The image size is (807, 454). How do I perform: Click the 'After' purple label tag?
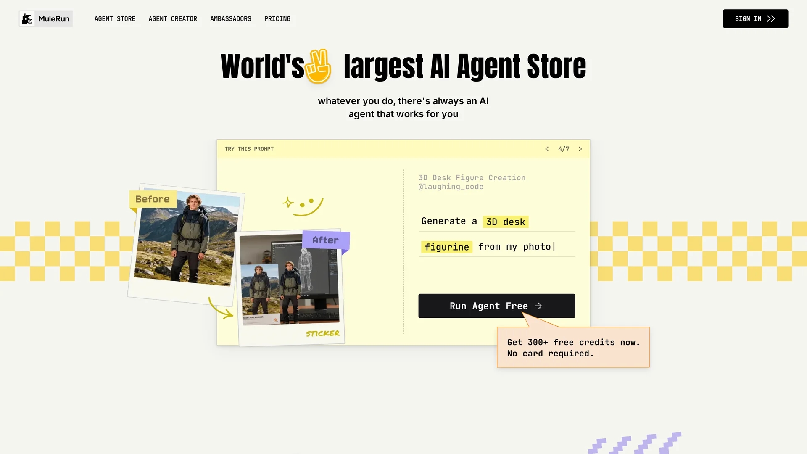[x=325, y=240]
